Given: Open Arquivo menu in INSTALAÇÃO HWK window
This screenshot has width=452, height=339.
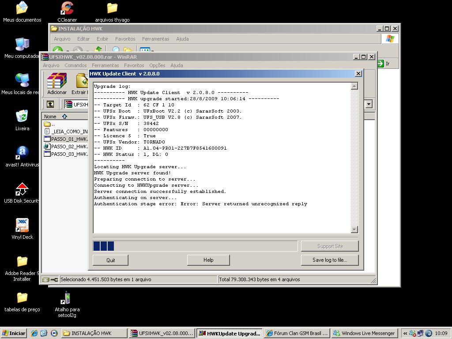Looking at the screenshot, I should pyautogui.click(x=62, y=39).
